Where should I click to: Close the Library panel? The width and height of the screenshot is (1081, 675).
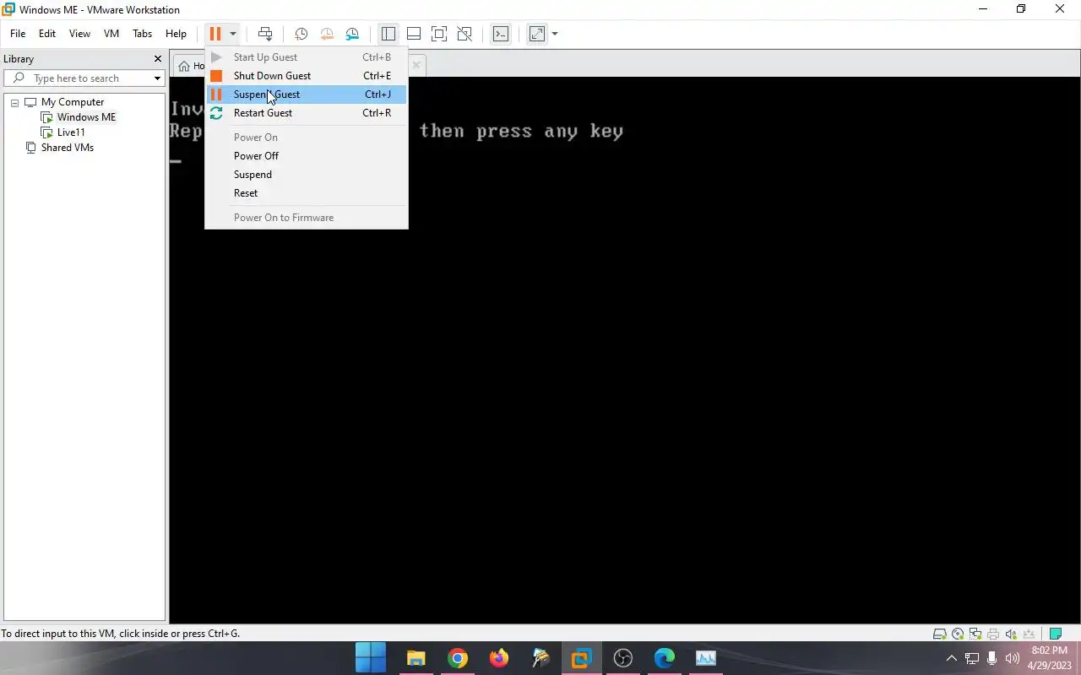point(157,59)
